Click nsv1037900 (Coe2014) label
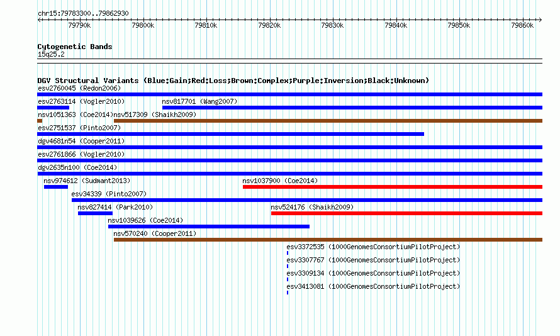560x336 pixels. click(280, 181)
